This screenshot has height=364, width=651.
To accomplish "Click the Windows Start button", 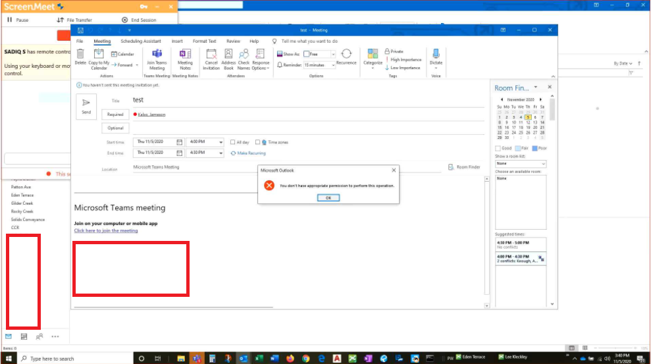I will click(x=9, y=359).
